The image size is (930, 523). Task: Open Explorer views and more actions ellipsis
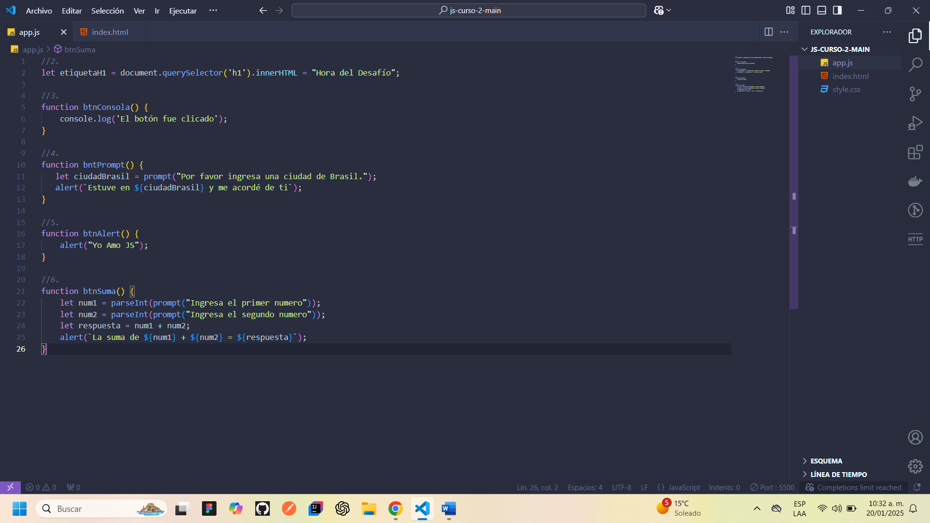tap(887, 32)
